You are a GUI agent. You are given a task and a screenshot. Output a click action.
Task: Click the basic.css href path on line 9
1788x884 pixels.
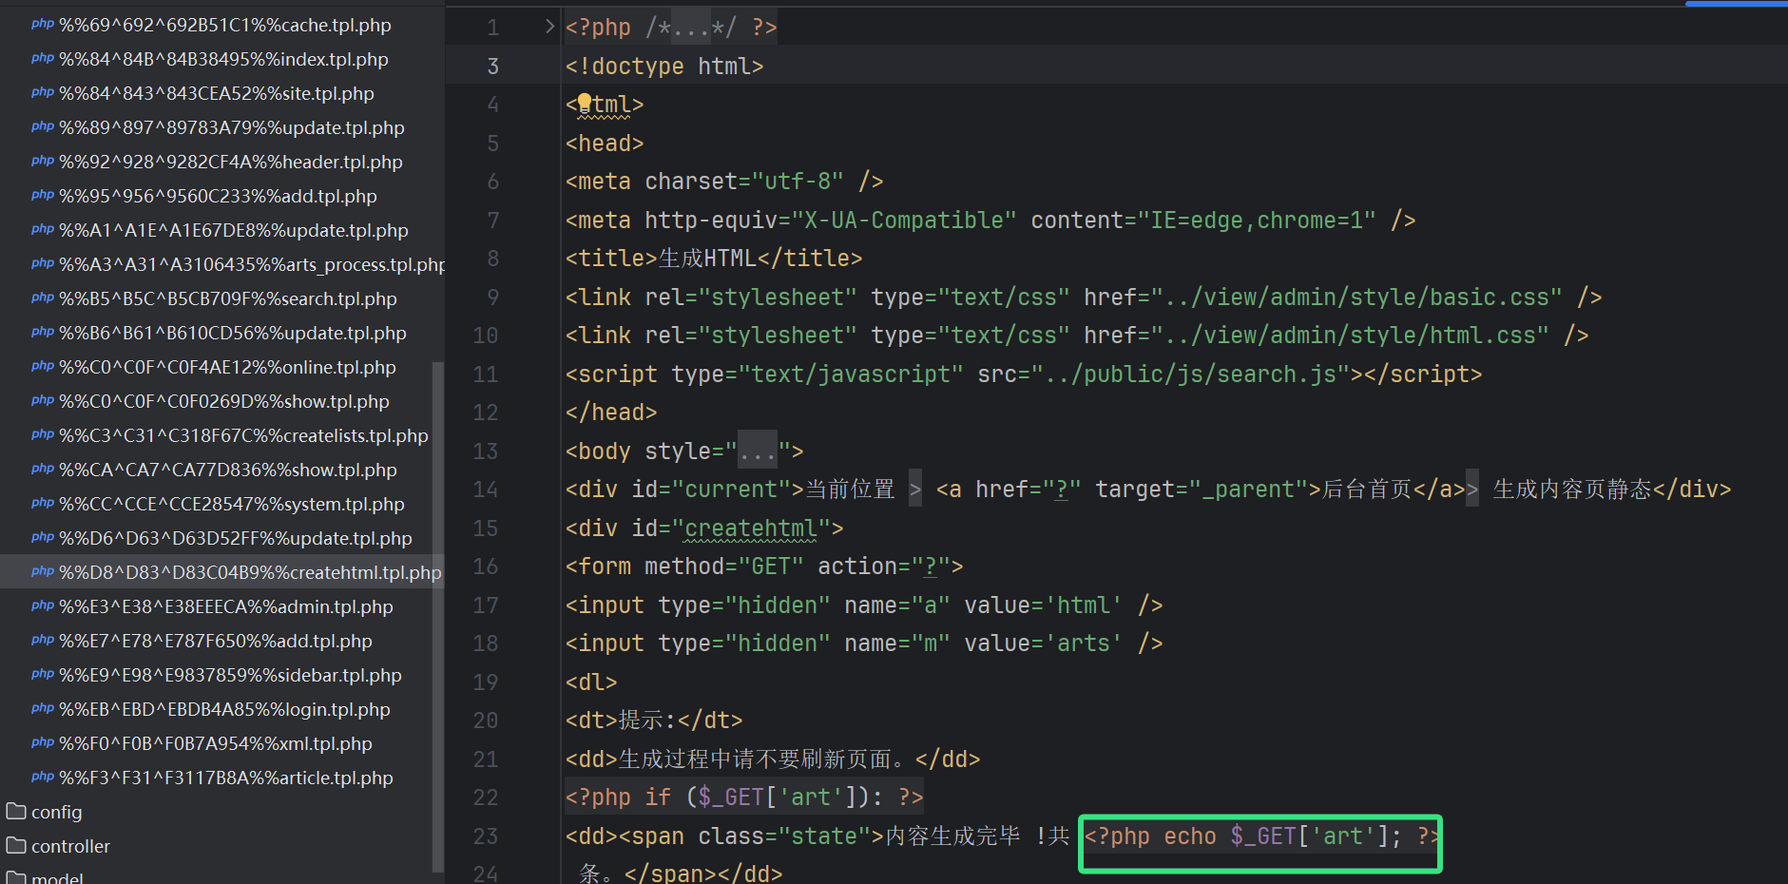[x=1363, y=298]
